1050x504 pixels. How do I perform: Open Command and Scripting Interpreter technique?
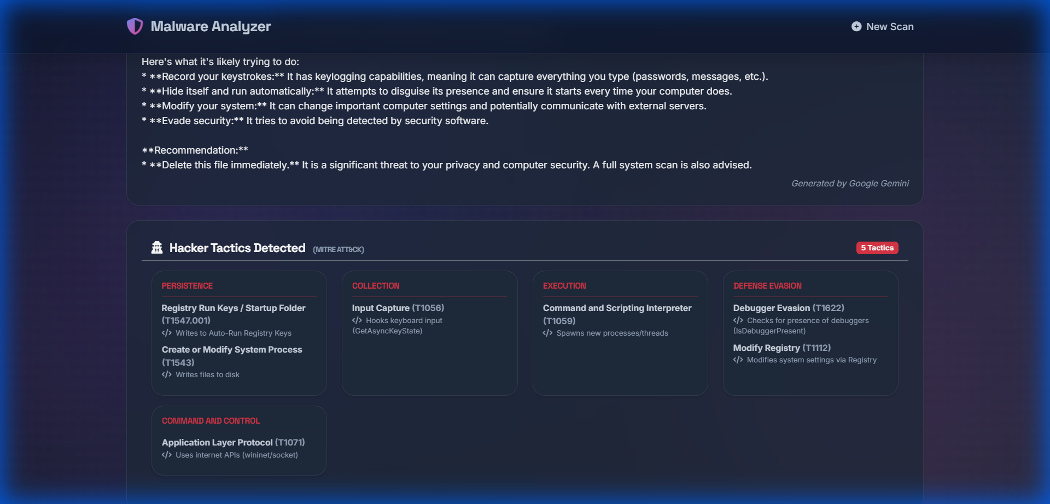coord(617,308)
